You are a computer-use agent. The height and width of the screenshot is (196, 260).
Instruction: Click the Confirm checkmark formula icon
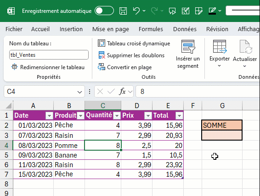pyautogui.click(x=111, y=91)
